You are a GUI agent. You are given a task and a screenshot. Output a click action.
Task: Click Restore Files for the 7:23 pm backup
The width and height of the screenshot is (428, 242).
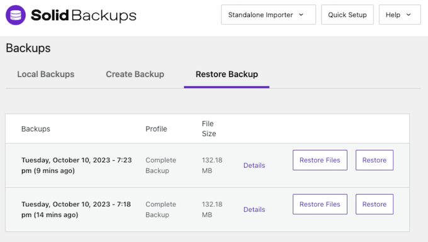click(x=320, y=160)
